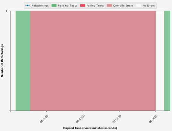172x131 pixels.
Task: Select the Compile Errors legend label
Action: tap(123, 5)
